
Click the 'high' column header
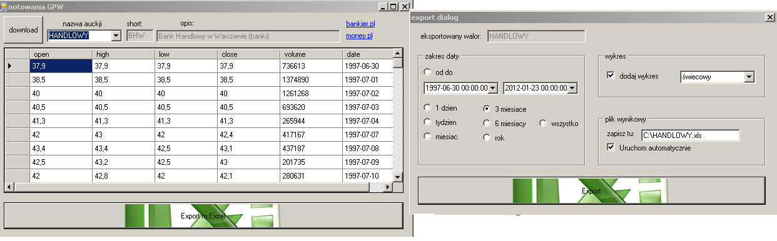point(123,54)
